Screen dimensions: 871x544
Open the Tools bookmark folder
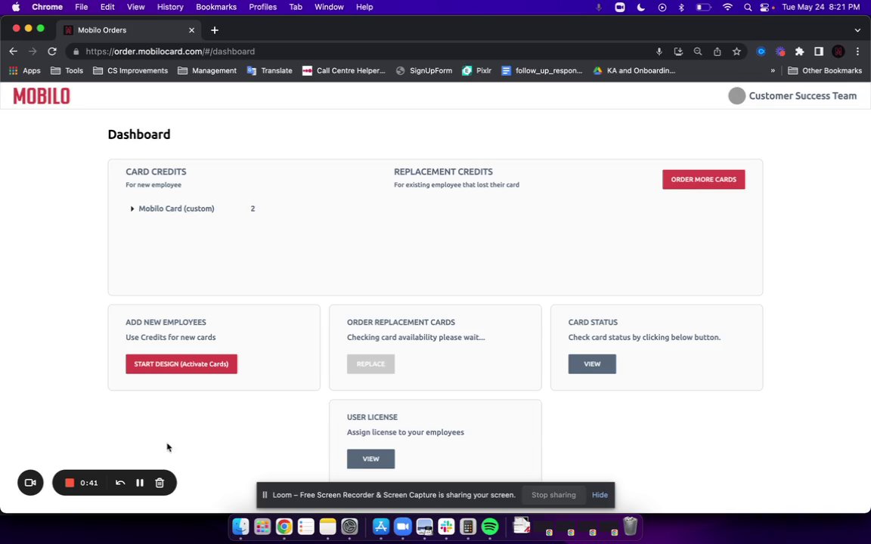(x=67, y=70)
